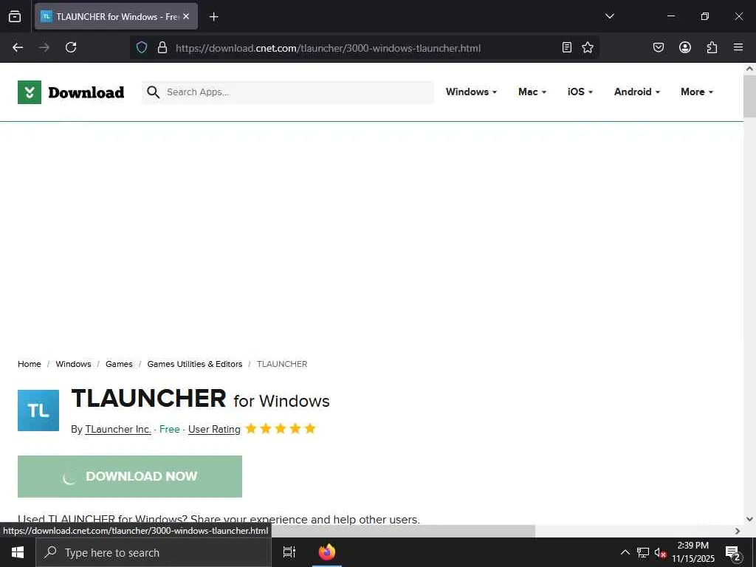
Task: Click the Free price label
Action: point(170,429)
